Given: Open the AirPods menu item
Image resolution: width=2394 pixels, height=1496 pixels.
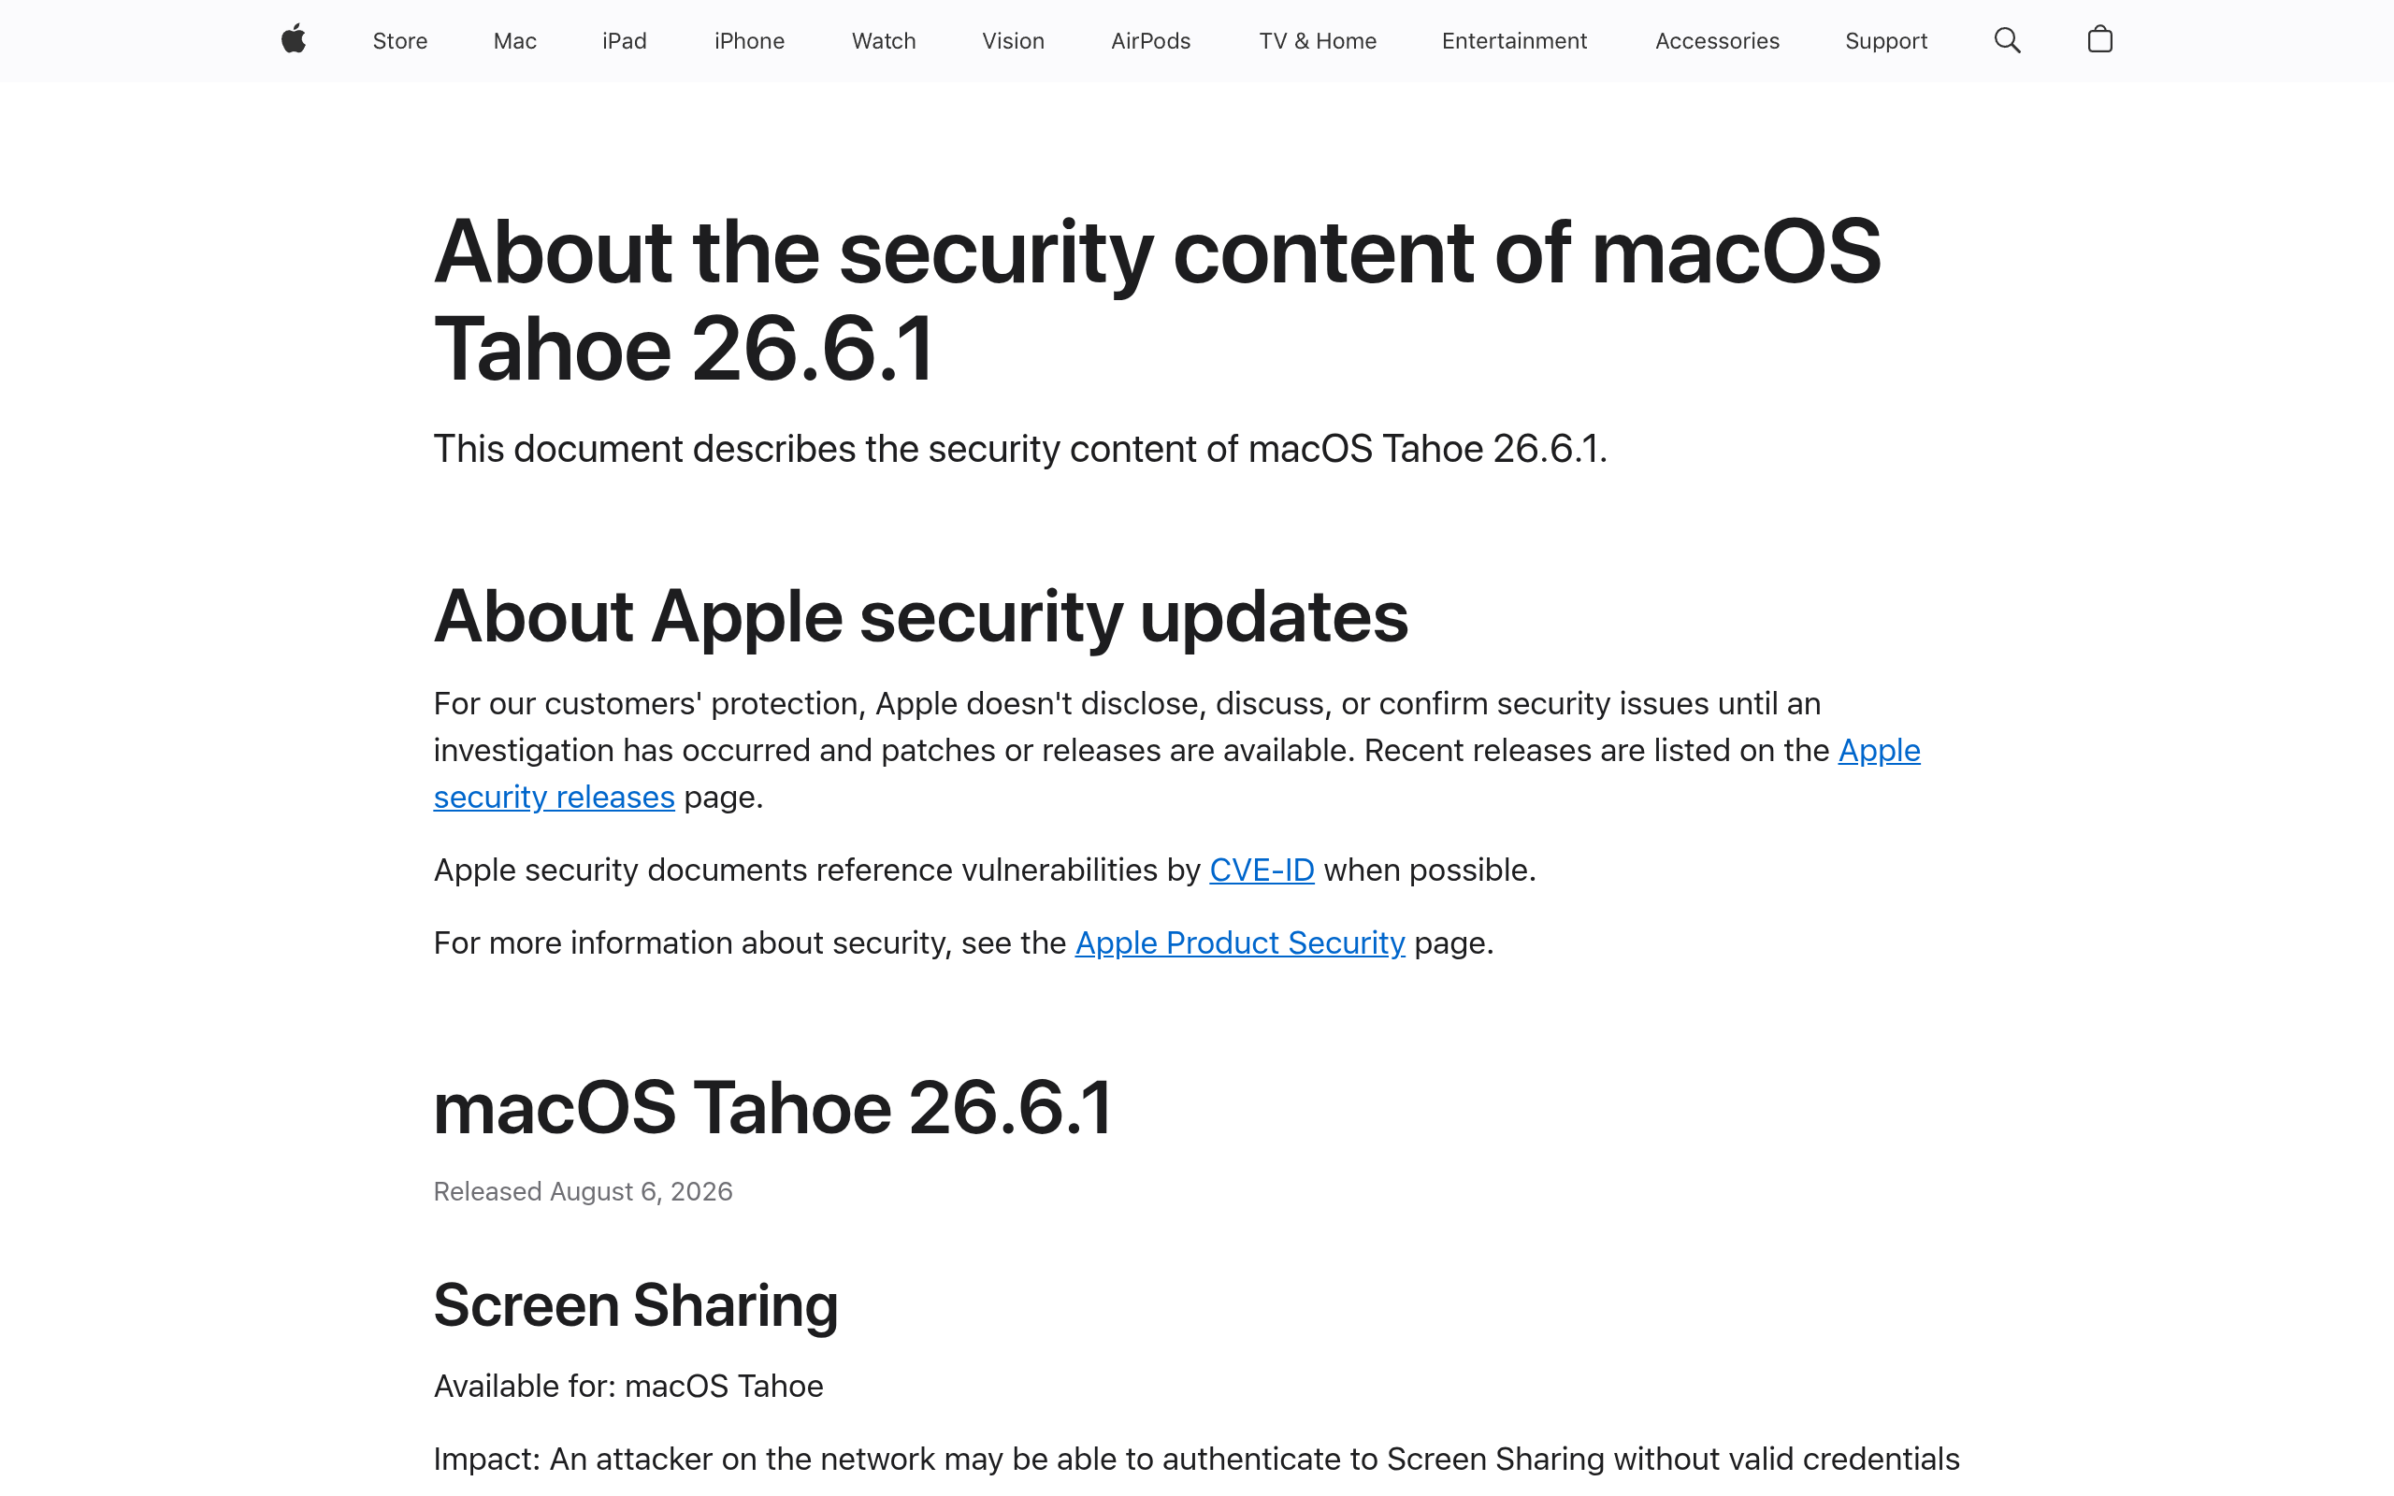Looking at the screenshot, I should coord(1150,40).
